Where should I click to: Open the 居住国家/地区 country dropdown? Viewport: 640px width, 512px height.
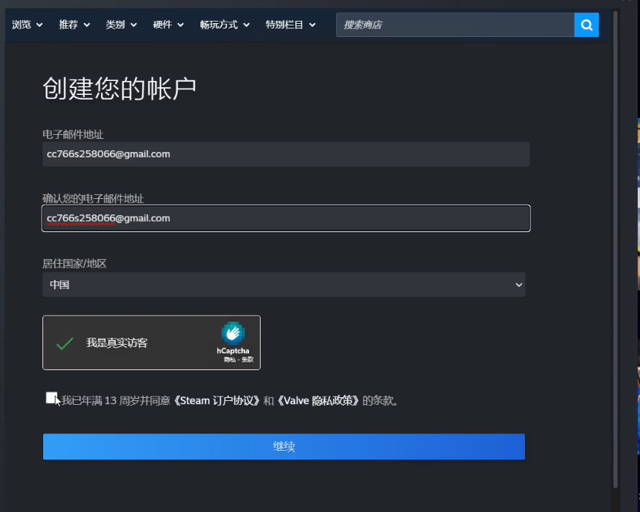click(x=284, y=285)
